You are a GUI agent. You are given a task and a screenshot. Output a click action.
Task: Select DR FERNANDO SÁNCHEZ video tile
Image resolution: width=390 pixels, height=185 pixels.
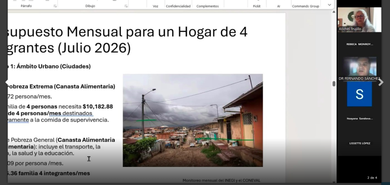pyautogui.click(x=359, y=69)
